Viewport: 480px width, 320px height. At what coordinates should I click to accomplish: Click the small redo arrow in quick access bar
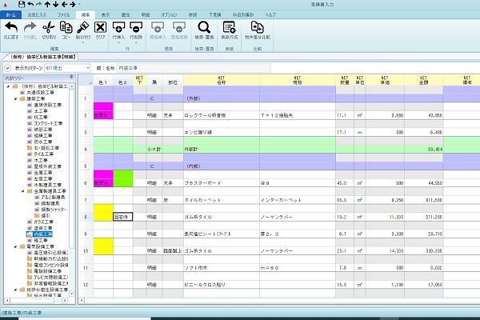tap(38, 4)
